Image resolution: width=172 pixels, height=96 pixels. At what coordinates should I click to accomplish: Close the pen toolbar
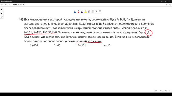coord(100,11)
